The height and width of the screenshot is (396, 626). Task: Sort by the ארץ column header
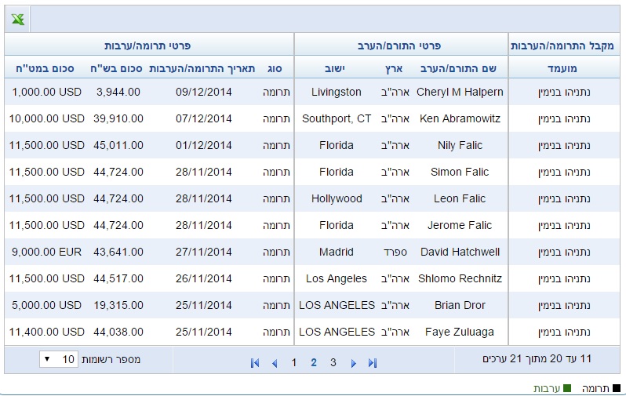click(x=394, y=68)
